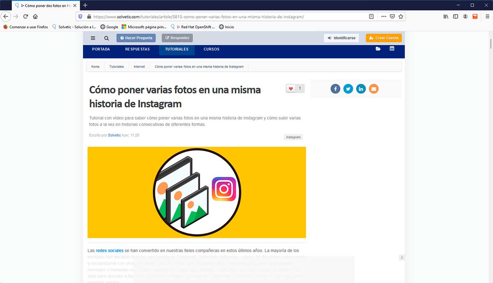This screenshot has width=493, height=283.
Task: Click the orange extension icon in toolbar
Action: coord(475,16)
